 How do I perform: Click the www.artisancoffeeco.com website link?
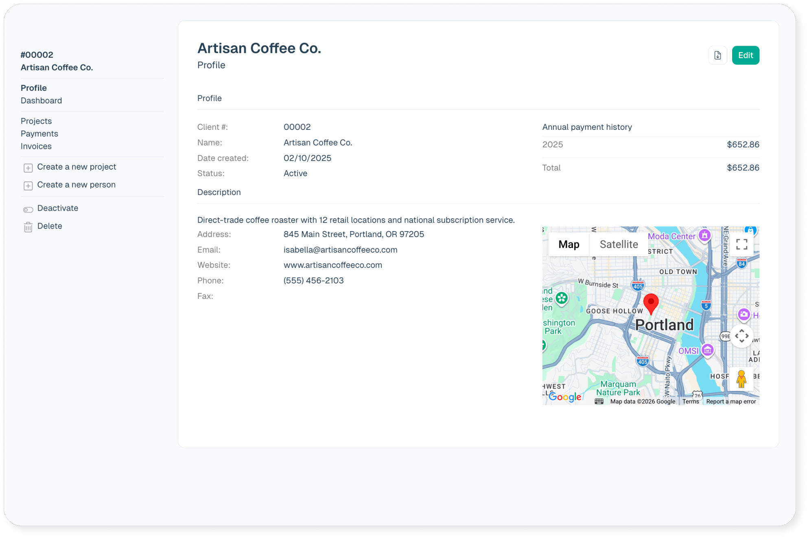tap(332, 265)
